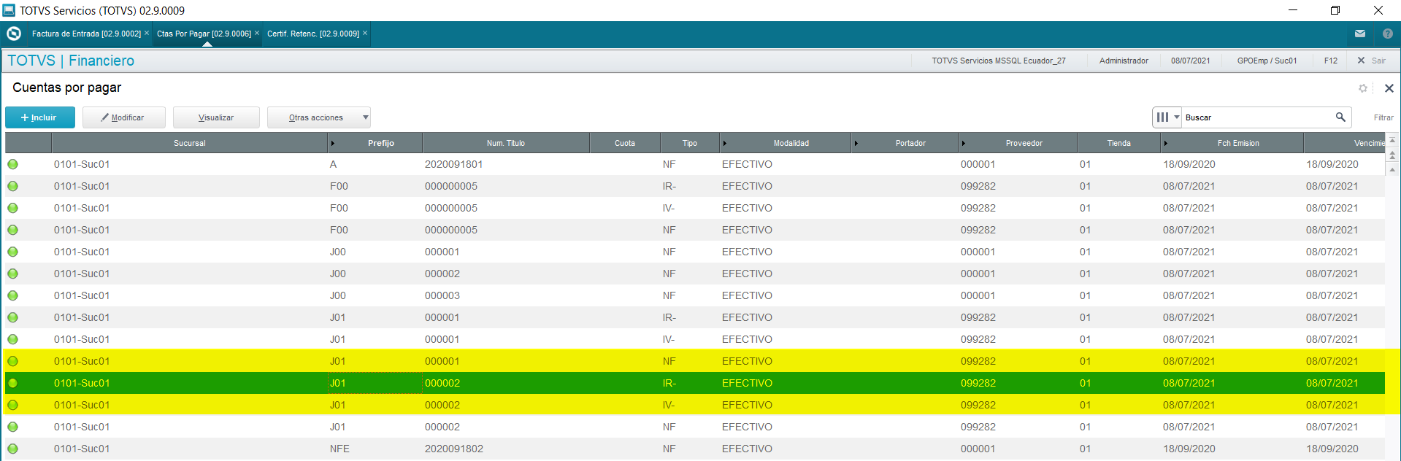Click the F12 status bar button
The image size is (1401, 461).
[x=1331, y=61]
